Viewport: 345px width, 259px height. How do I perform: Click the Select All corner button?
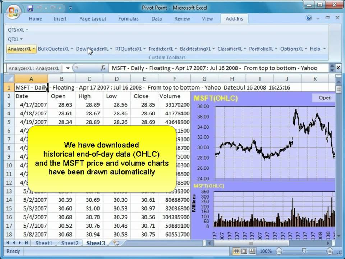[x=9, y=79]
